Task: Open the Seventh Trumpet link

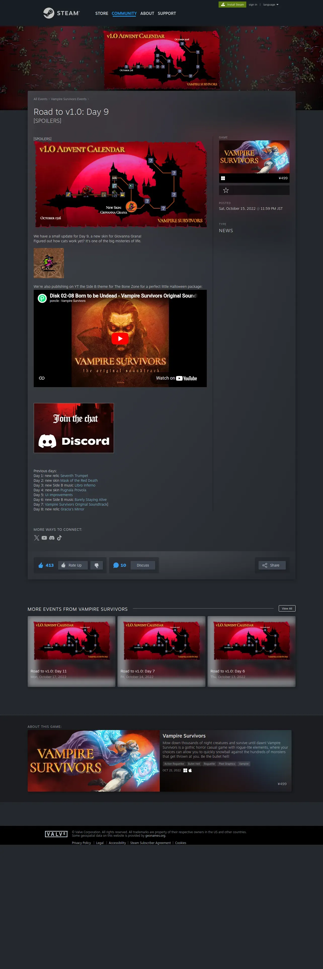Action: (x=74, y=476)
